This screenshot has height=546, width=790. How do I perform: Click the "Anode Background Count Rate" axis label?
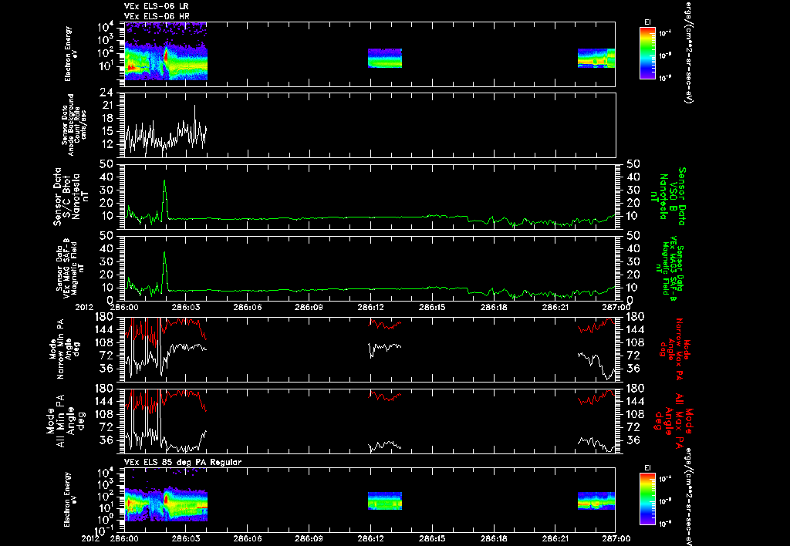[x=74, y=125]
